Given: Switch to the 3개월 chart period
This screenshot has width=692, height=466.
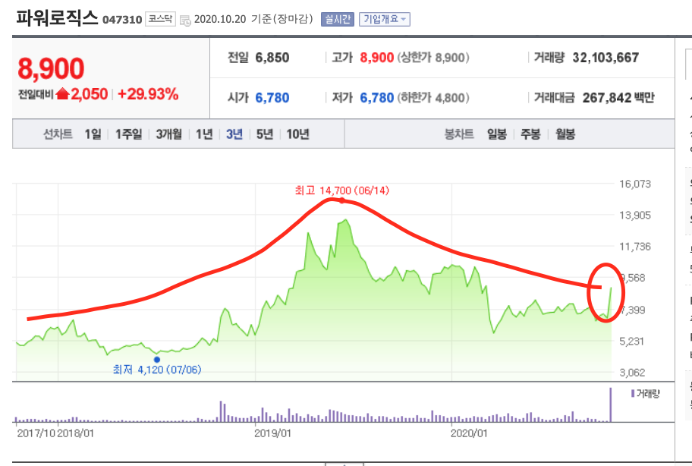Looking at the screenshot, I should [x=168, y=134].
